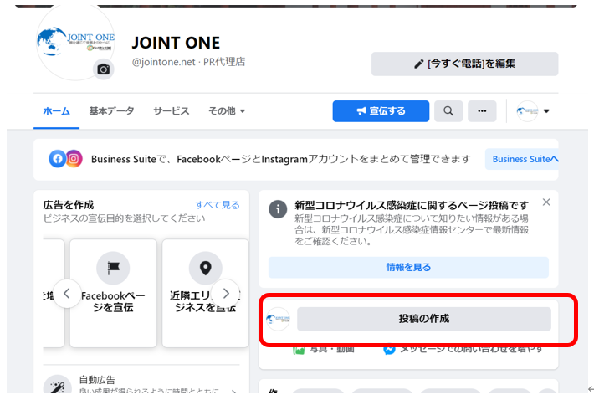Screen dimensions: 594x405
Task: Click the page avatar beside dropdown arrow
Action: tap(527, 111)
